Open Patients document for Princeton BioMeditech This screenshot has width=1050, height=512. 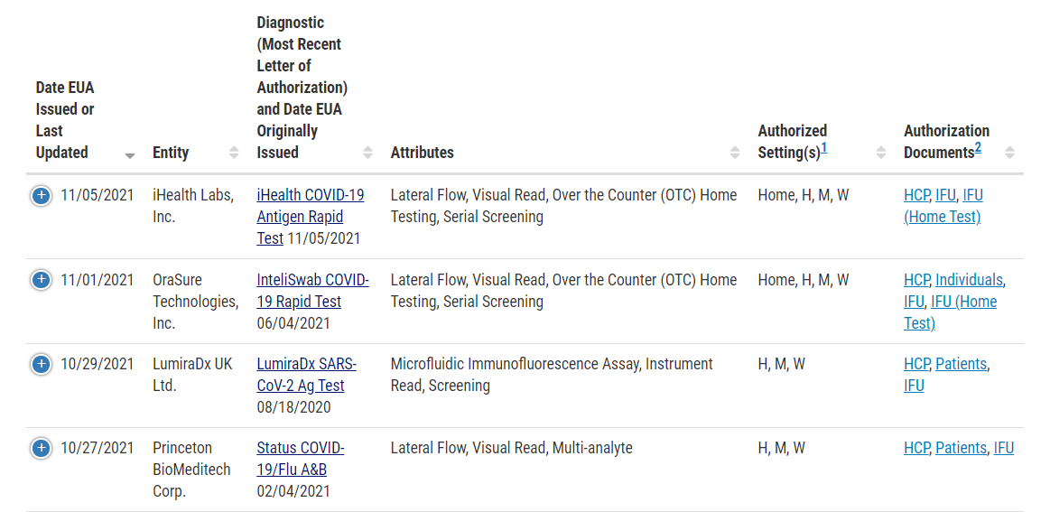click(x=961, y=448)
